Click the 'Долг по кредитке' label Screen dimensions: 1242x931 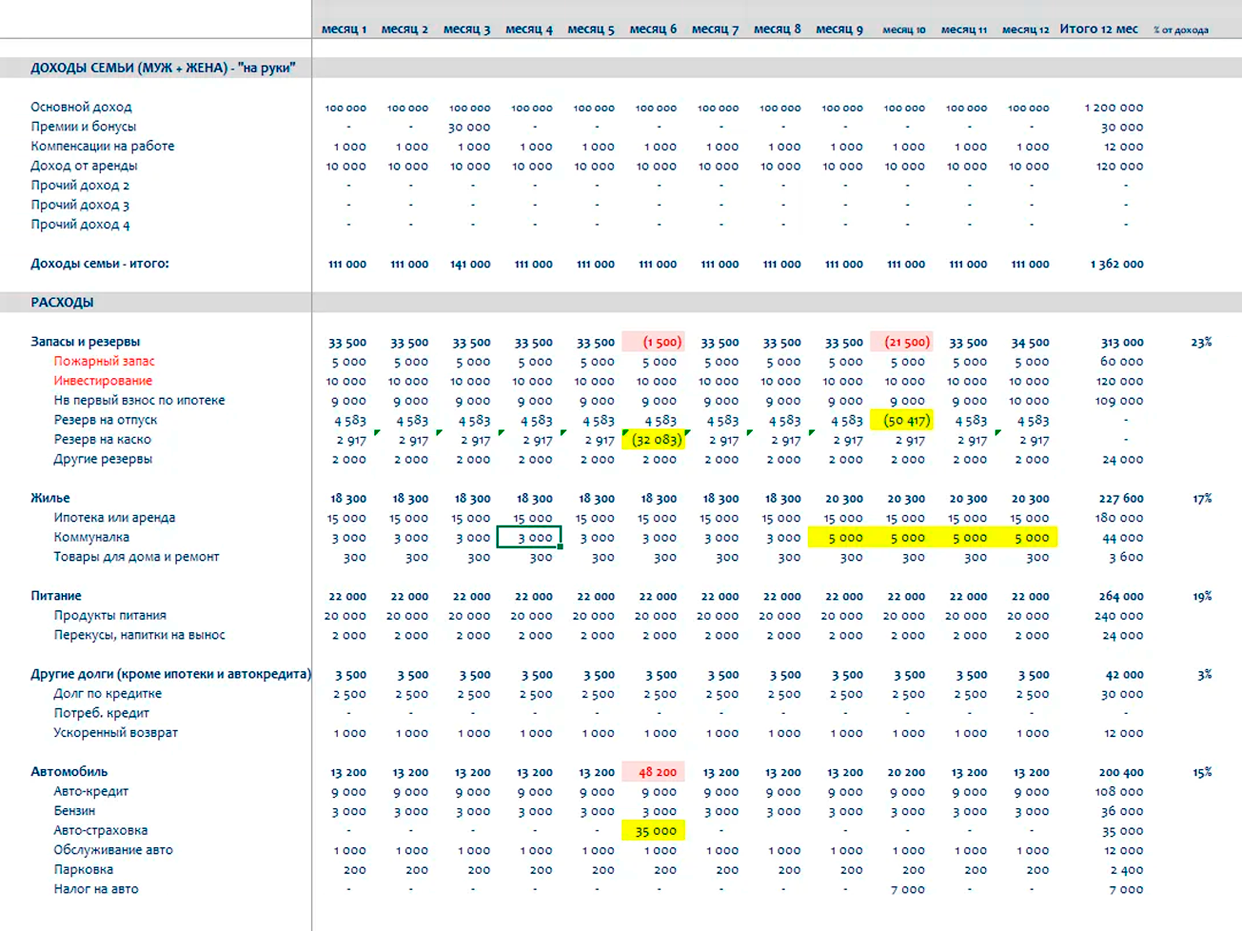tap(108, 693)
